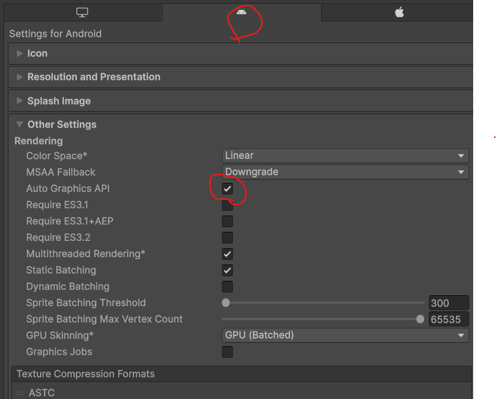The width and height of the screenshot is (496, 399).
Task: Expand Resolution and Presentation section
Action: 93,77
